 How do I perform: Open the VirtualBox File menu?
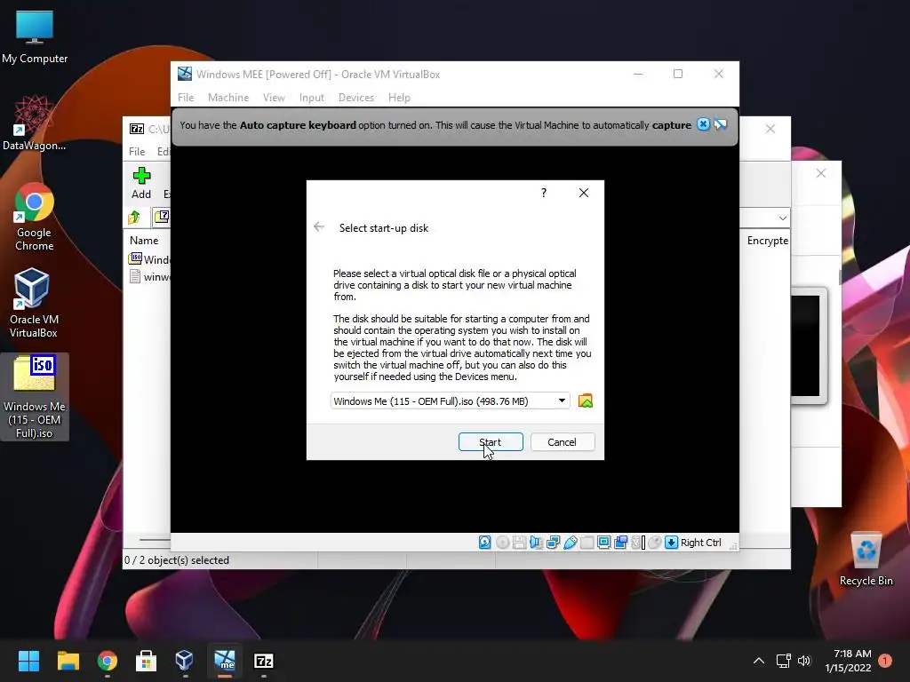pyautogui.click(x=186, y=98)
